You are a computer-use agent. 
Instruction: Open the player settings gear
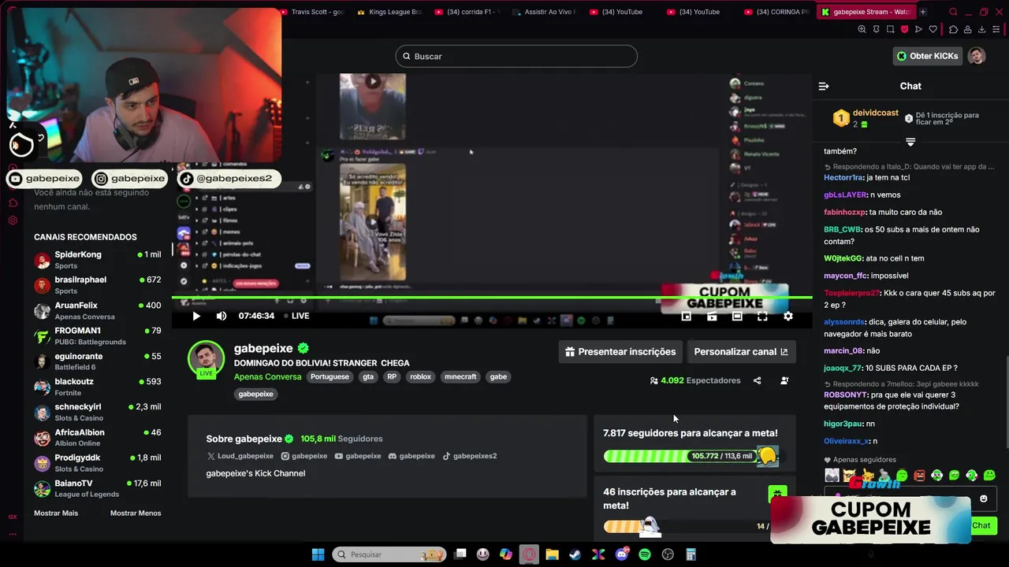787,316
